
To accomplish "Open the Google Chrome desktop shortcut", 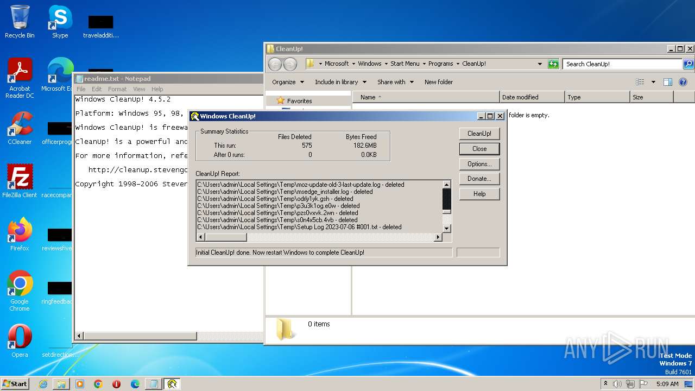I will pyautogui.click(x=20, y=291).
